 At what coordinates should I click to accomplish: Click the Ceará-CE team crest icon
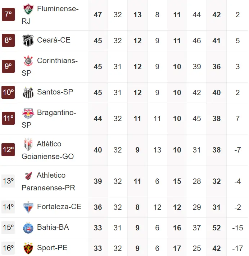pos(28,40)
